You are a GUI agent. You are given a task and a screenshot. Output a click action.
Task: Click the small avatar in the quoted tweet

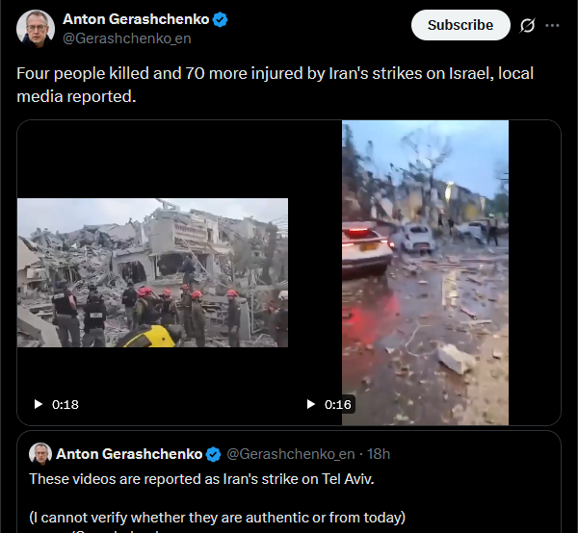(x=40, y=454)
